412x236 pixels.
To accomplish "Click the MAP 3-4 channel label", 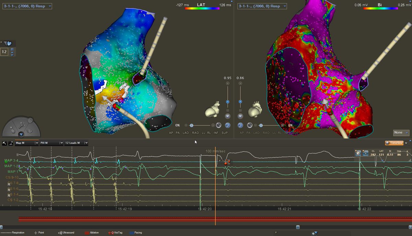I will coord(11,161).
